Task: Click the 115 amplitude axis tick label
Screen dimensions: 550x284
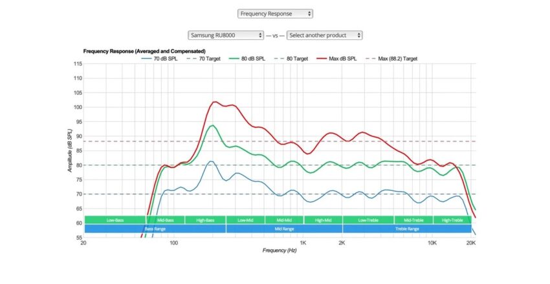Action: [78, 64]
